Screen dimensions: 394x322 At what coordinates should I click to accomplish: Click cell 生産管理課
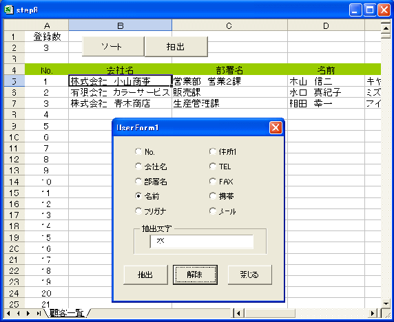point(229,103)
